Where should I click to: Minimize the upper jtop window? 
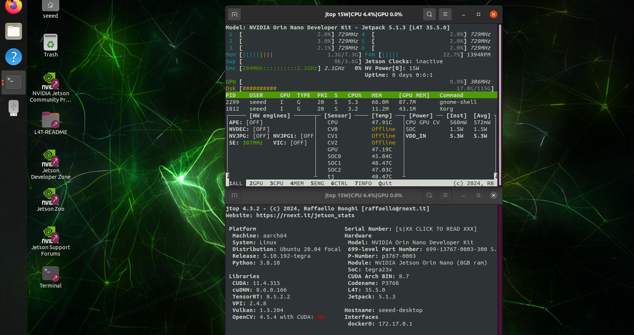point(463,14)
